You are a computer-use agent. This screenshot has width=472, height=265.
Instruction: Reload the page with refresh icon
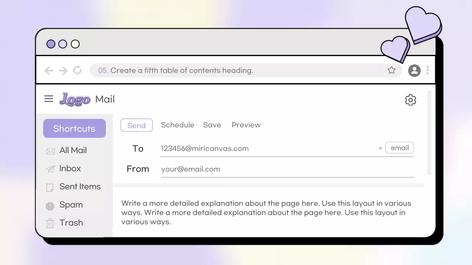77,70
